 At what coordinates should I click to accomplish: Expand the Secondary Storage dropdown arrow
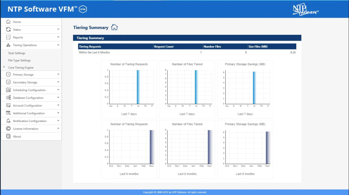click(x=58, y=82)
